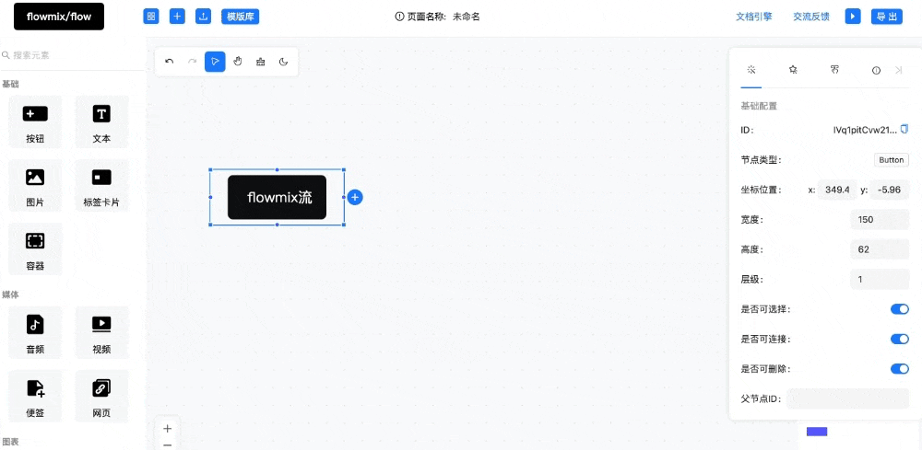Click the 基础 category heading

[10, 84]
